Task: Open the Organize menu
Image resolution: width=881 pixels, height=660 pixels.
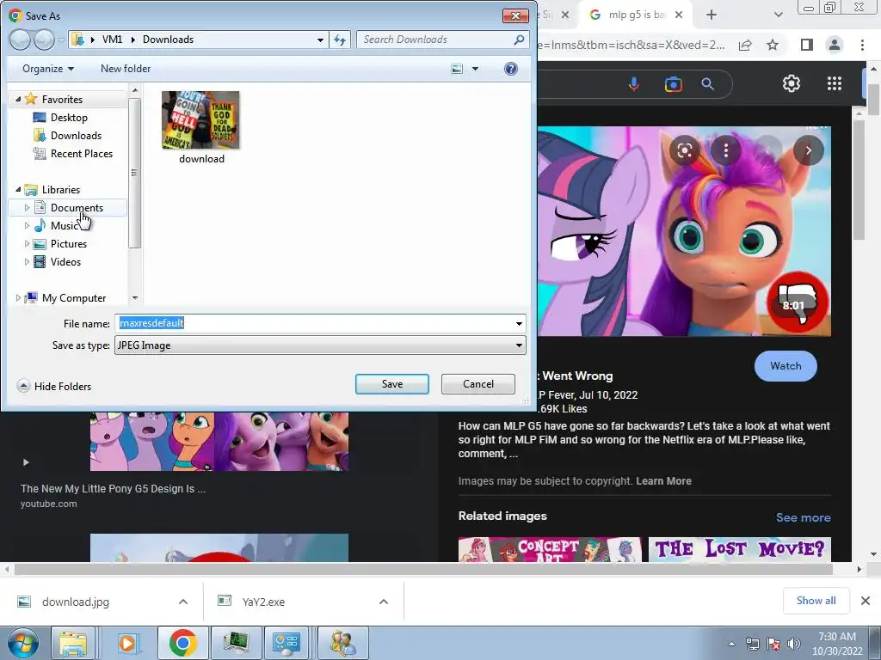Action: tap(48, 69)
